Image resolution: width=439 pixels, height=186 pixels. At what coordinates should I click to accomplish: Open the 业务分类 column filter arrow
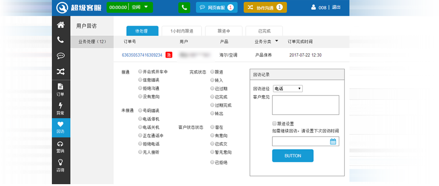coord(276,42)
